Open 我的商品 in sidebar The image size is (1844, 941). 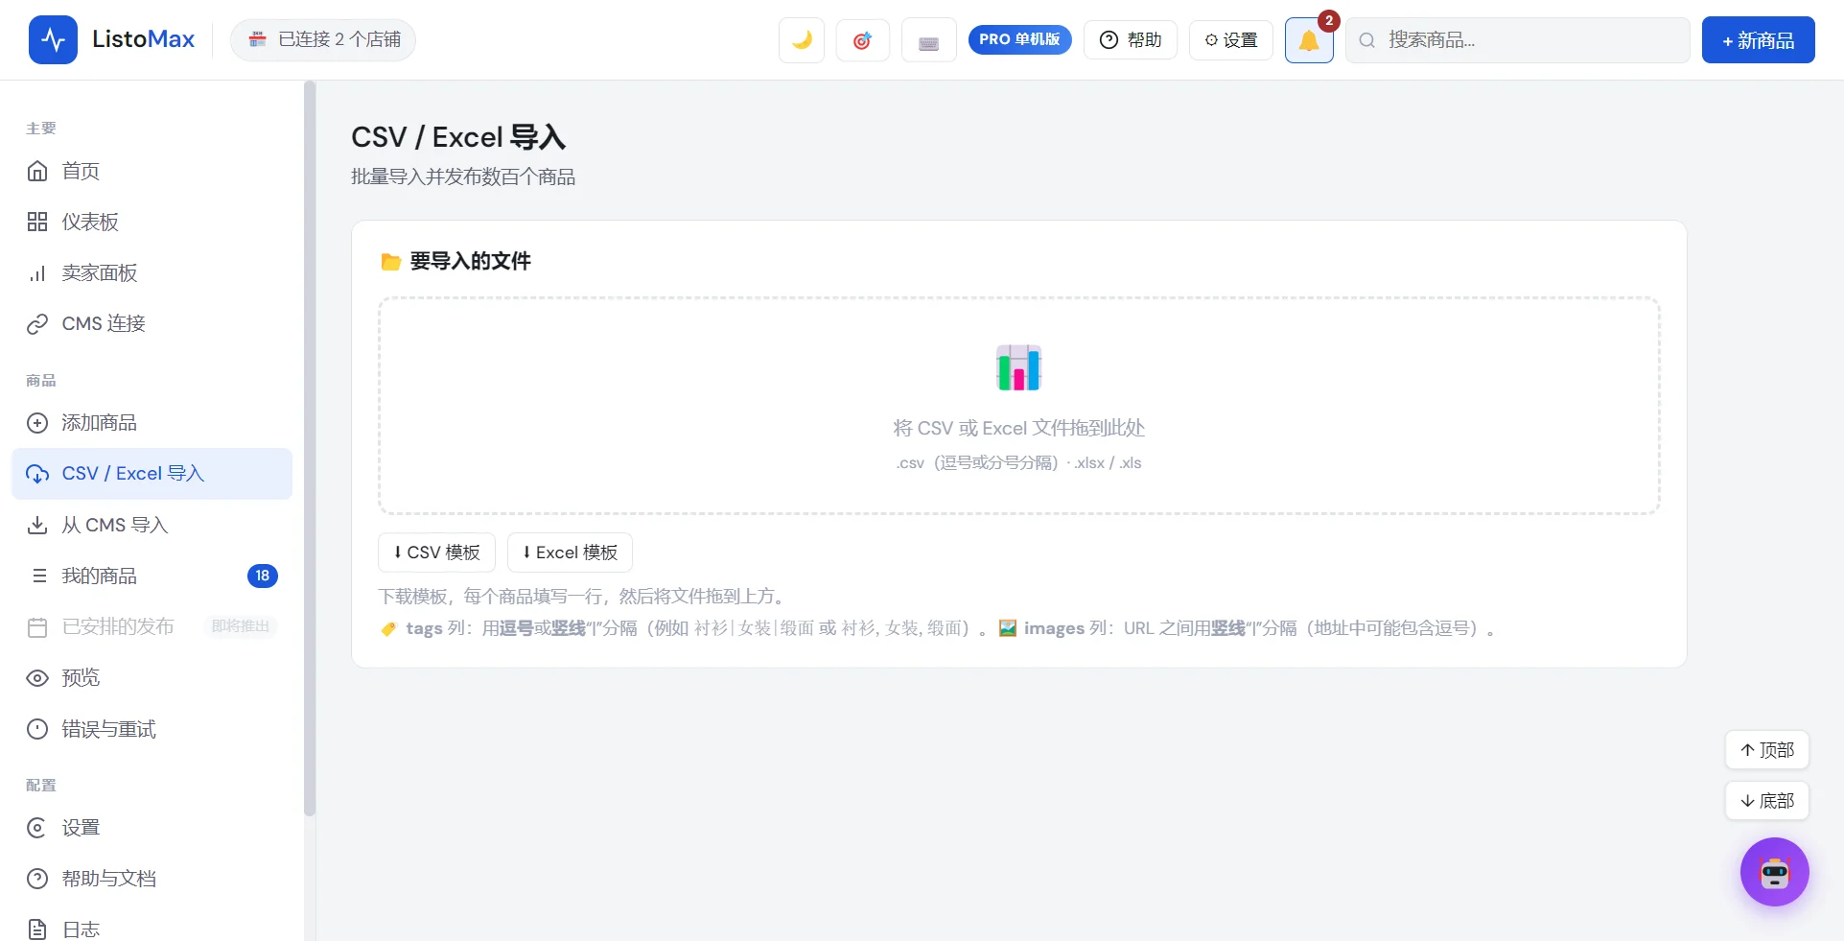152,576
